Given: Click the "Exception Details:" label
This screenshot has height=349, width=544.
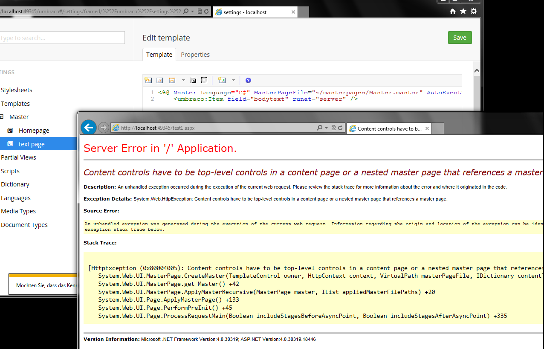Looking at the screenshot, I should pos(108,199).
